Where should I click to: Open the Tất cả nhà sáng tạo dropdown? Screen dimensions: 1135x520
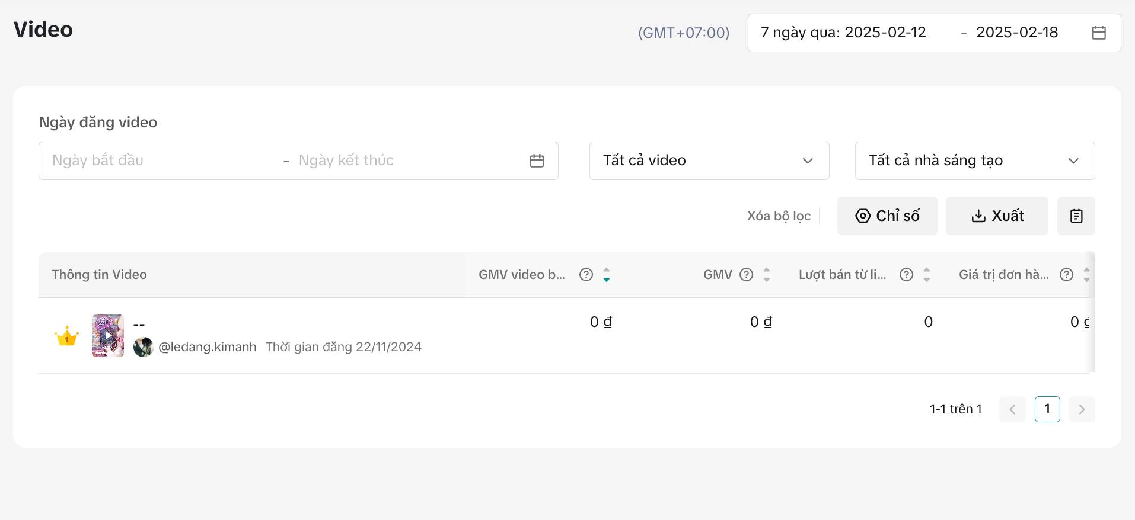pyautogui.click(x=974, y=161)
